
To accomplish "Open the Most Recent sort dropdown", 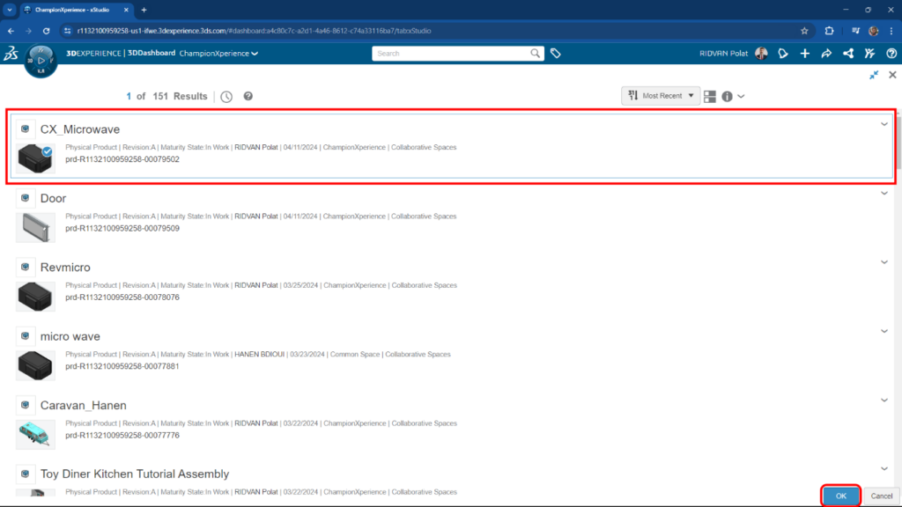I will (661, 96).
